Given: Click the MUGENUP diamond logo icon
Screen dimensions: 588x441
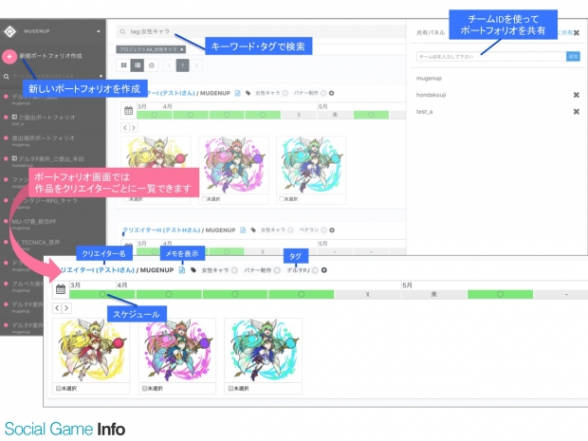Looking at the screenshot, I should 10,31.
